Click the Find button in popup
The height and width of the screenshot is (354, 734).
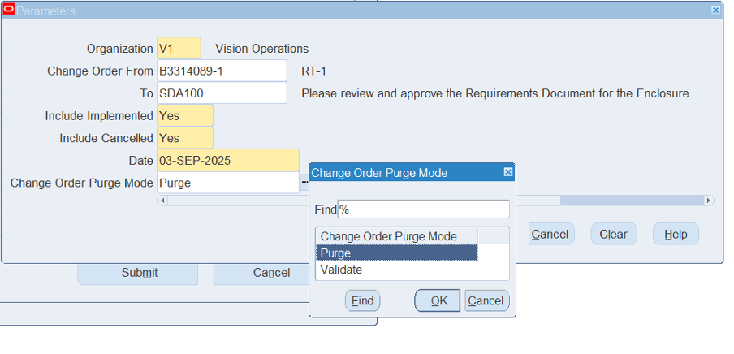coord(362,300)
